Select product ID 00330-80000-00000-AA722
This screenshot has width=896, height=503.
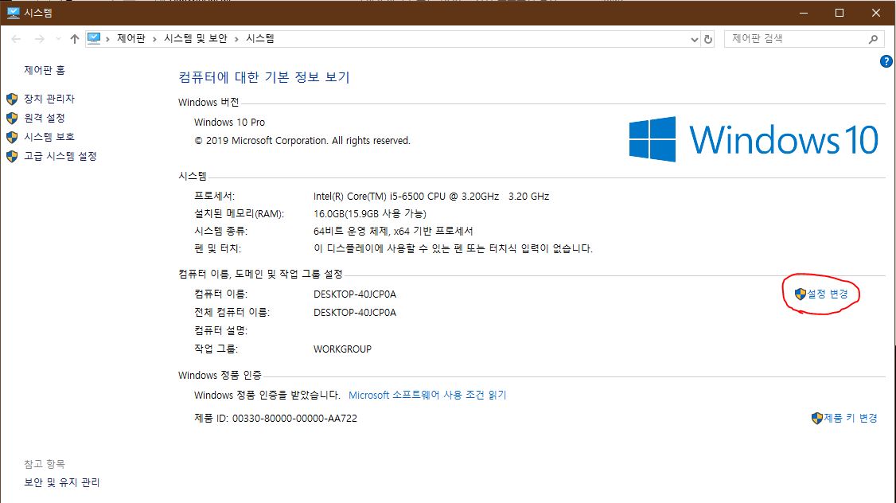coord(294,419)
